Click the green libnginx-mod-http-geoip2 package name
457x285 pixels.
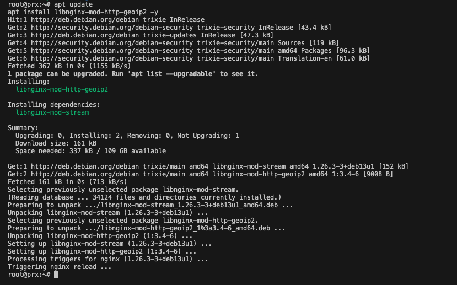62,89
